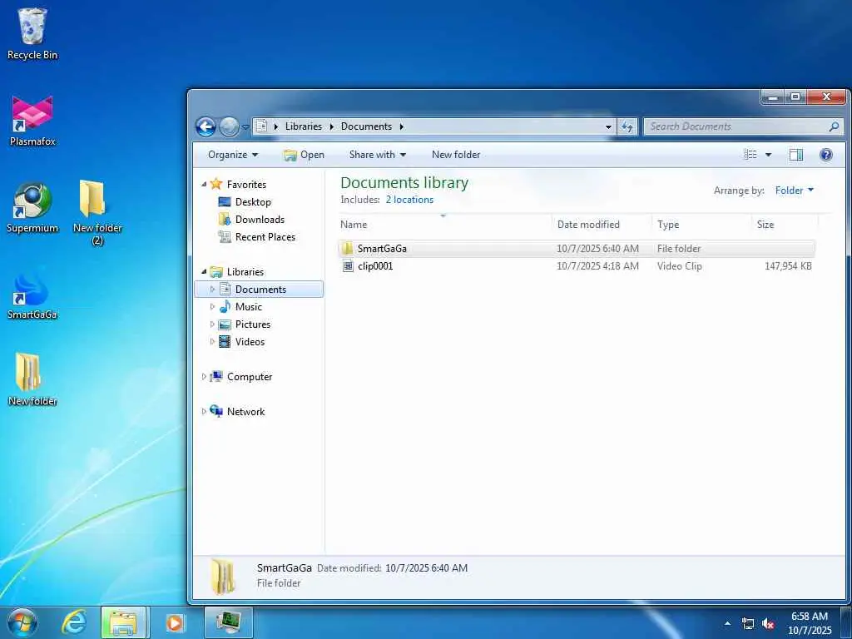Expand the Music library node

point(212,306)
